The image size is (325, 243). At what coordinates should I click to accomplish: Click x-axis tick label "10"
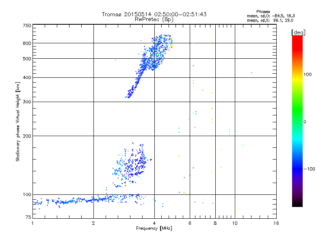(235, 223)
